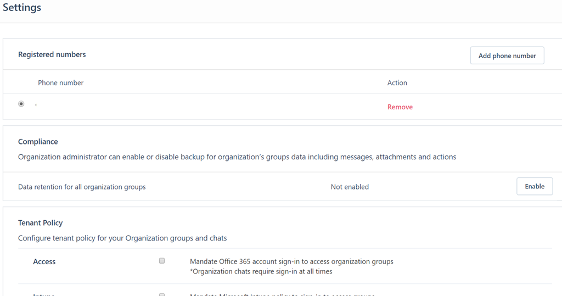562x296 pixels.
Task: Click the Tenant Policy section heading
Action: (41, 223)
